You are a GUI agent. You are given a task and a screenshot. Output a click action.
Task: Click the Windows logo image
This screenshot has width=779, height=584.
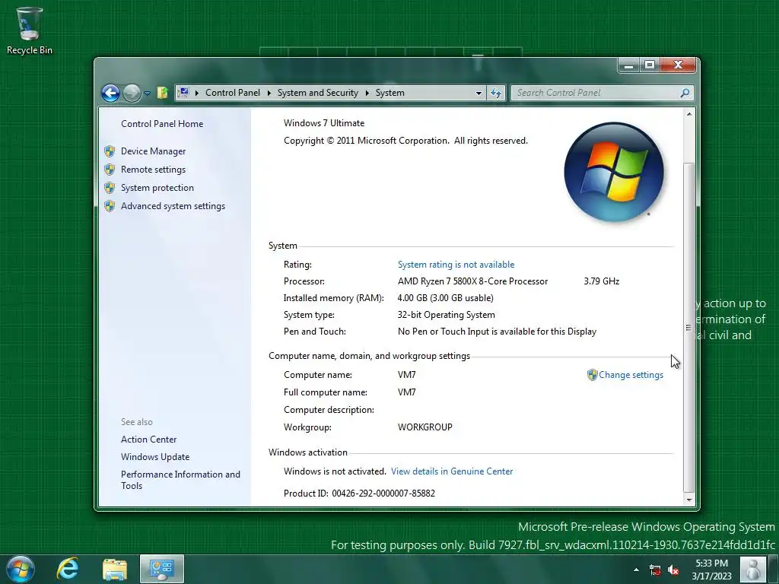tap(614, 172)
